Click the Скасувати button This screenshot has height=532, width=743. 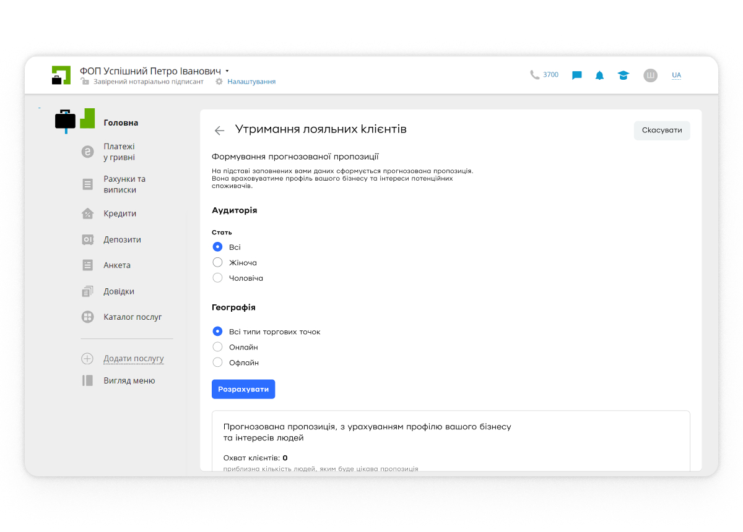click(x=661, y=131)
